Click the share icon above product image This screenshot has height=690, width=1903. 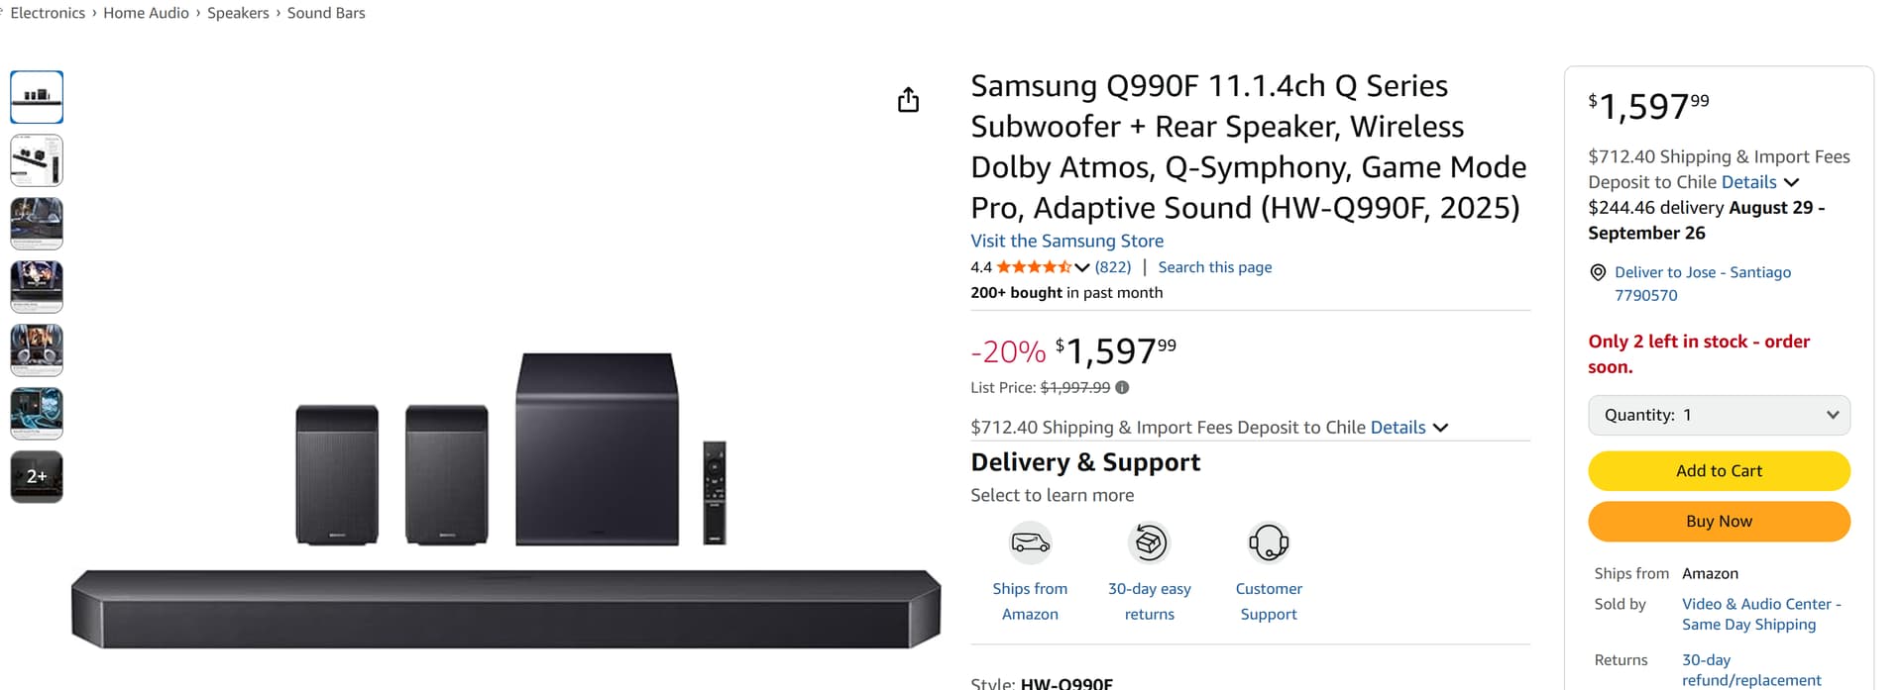(x=908, y=100)
